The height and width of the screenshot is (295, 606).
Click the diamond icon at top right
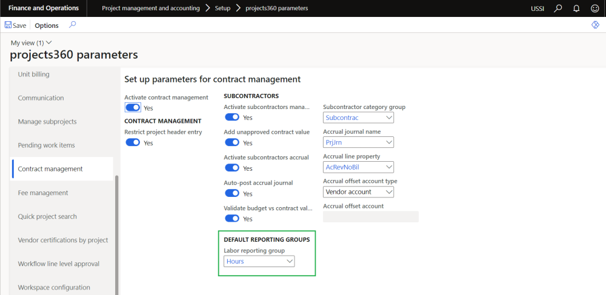(x=595, y=25)
